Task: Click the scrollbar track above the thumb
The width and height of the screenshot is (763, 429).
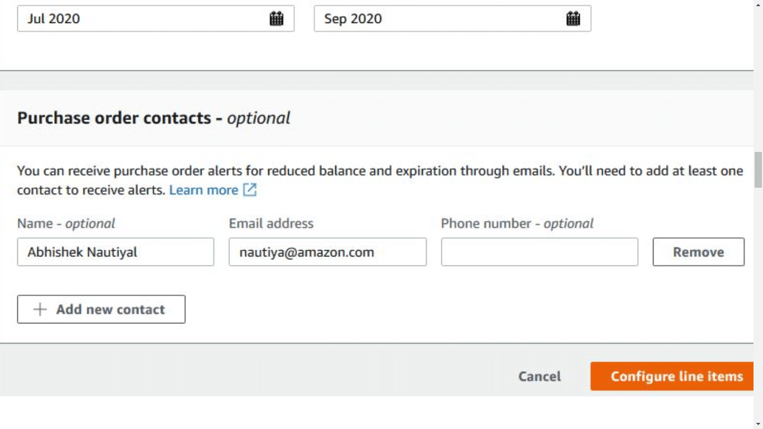Action: coord(759,84)
